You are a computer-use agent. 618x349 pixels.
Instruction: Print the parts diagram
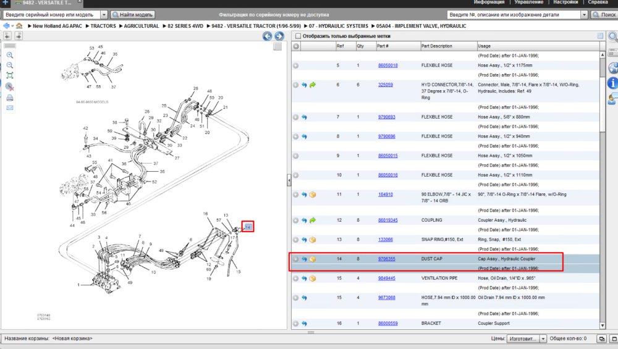10,98
